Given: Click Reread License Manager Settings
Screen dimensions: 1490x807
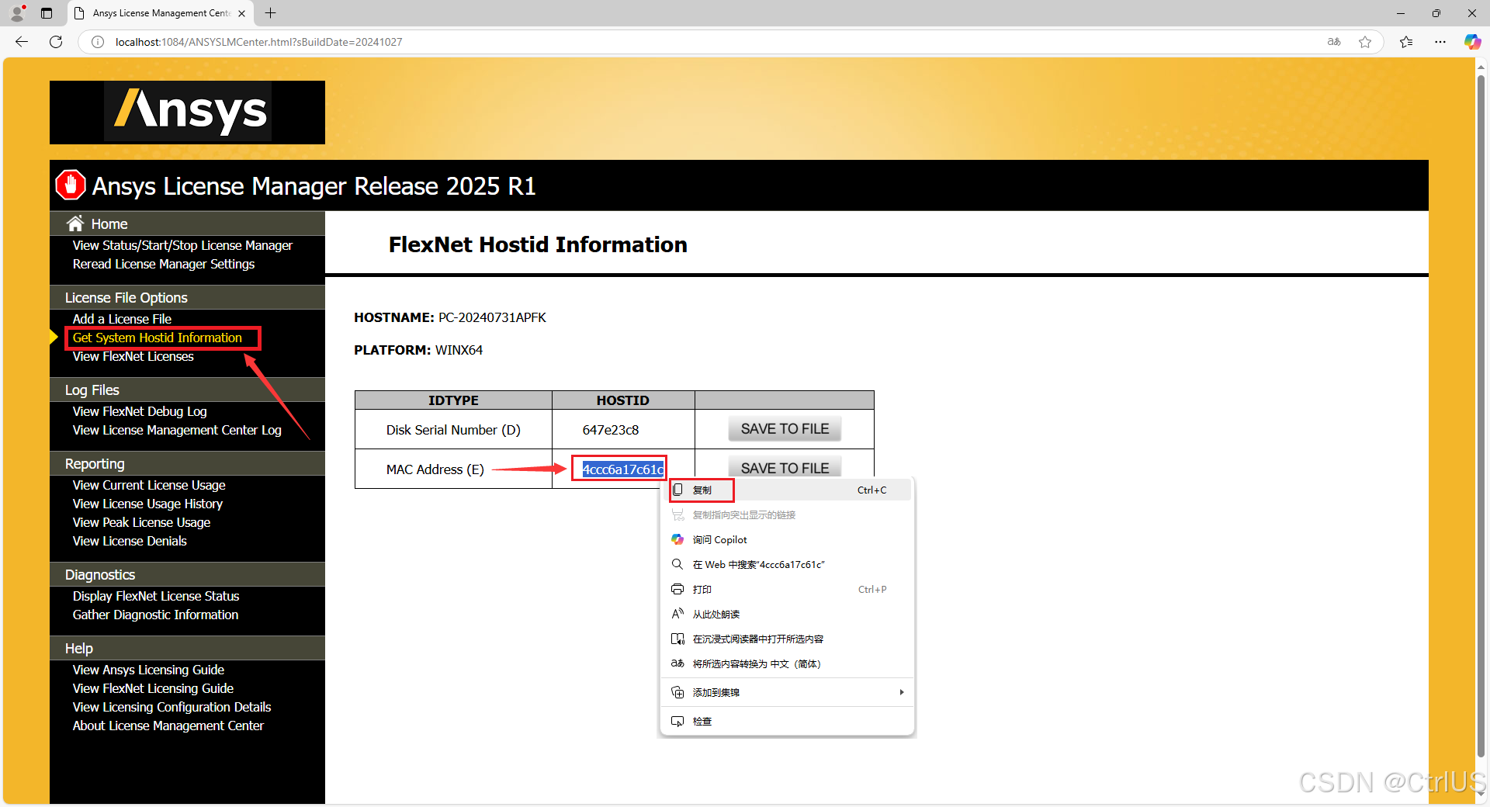Looking at the screenshot, I should [164, 264].
